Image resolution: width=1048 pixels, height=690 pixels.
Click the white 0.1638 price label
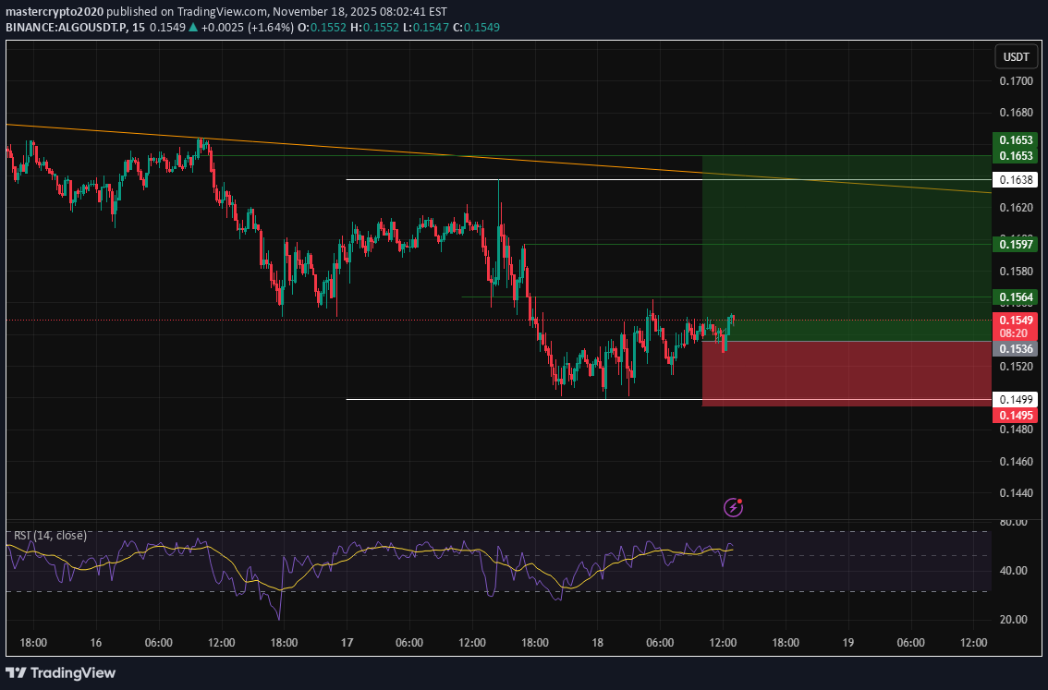(1015, 179)
